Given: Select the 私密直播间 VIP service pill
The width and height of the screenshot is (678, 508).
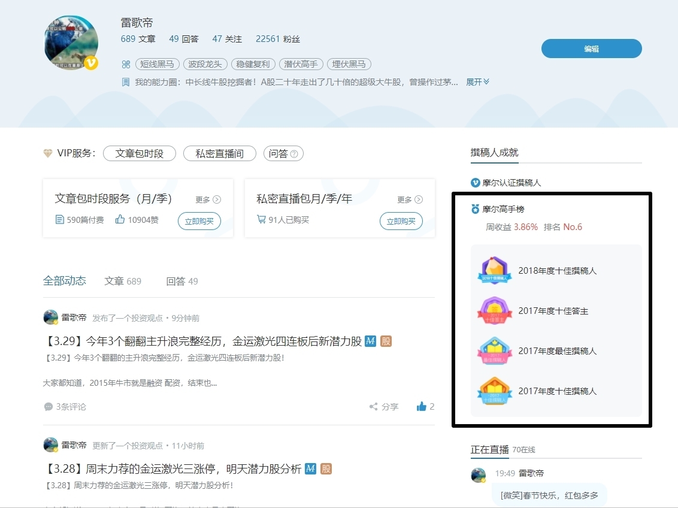Looking at the screenshot, I should [x=219, y=153].
